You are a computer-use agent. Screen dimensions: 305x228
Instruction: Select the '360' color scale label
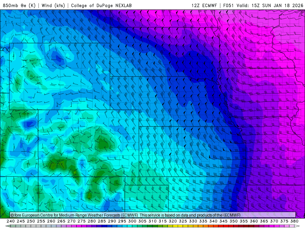(254, 221)
